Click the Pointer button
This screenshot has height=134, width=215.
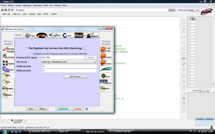tap(91, 58)
